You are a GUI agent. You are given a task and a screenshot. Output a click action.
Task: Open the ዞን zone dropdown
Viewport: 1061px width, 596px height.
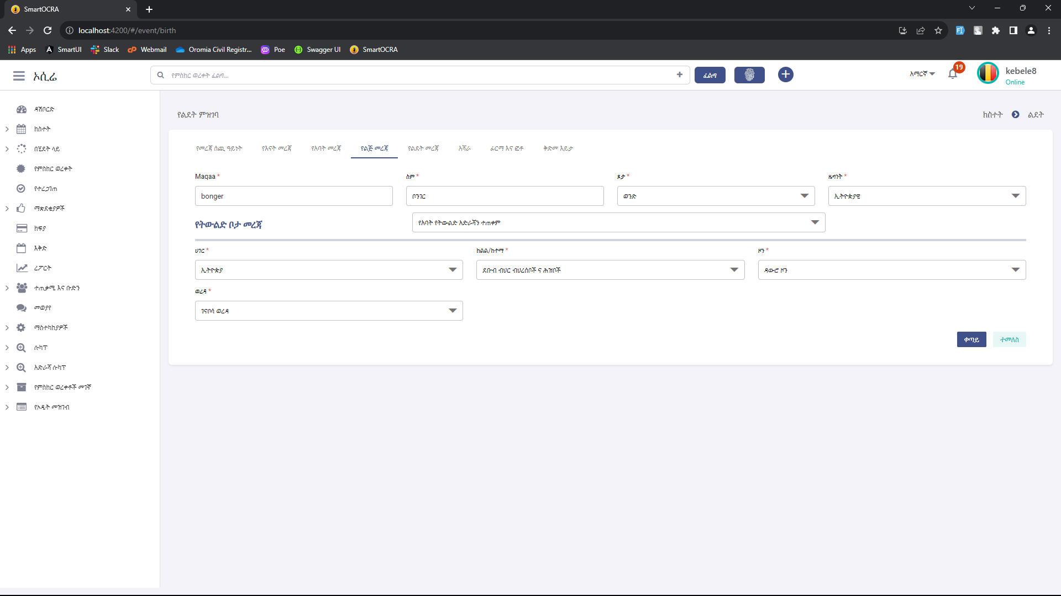[892, 270]
